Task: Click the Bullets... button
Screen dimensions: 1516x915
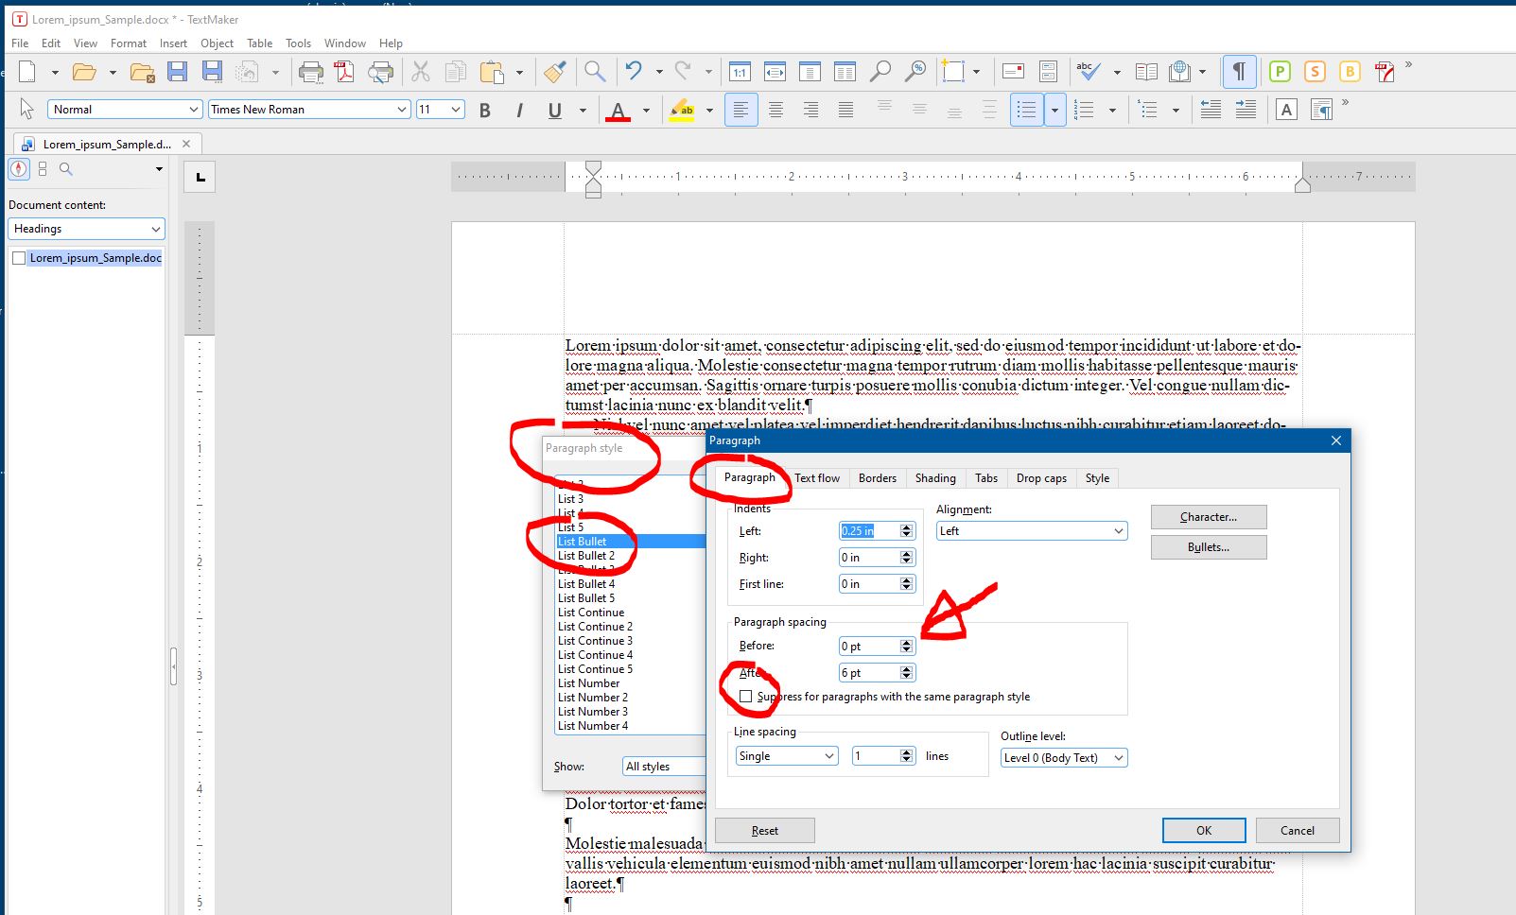Action: point(1208,547)
